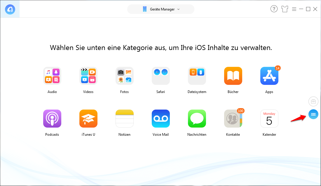Viewport: 321px width, 186px height.
Task: Maximize the AnyTrans window
Action: (x=308, y=9)
